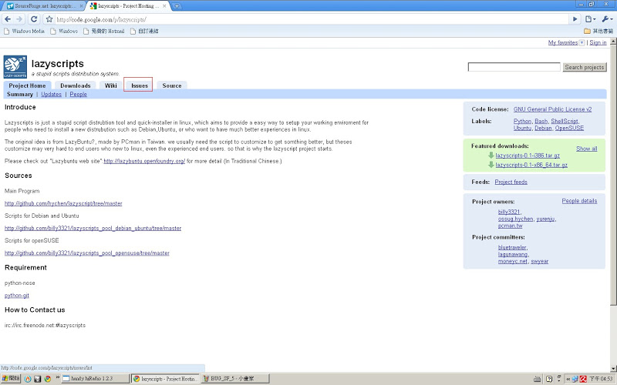Click the My favorites link
This screenshot has width=617, height=385.
pyautogui.click(x=563, y=42)
